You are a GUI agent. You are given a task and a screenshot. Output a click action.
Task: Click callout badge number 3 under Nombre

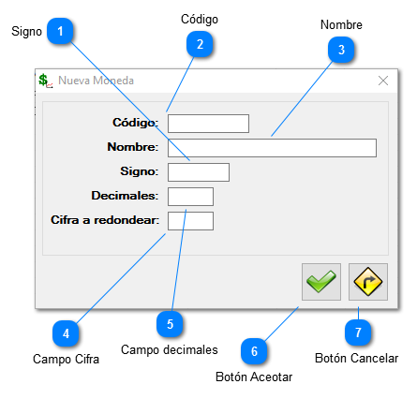click(341, 50)
